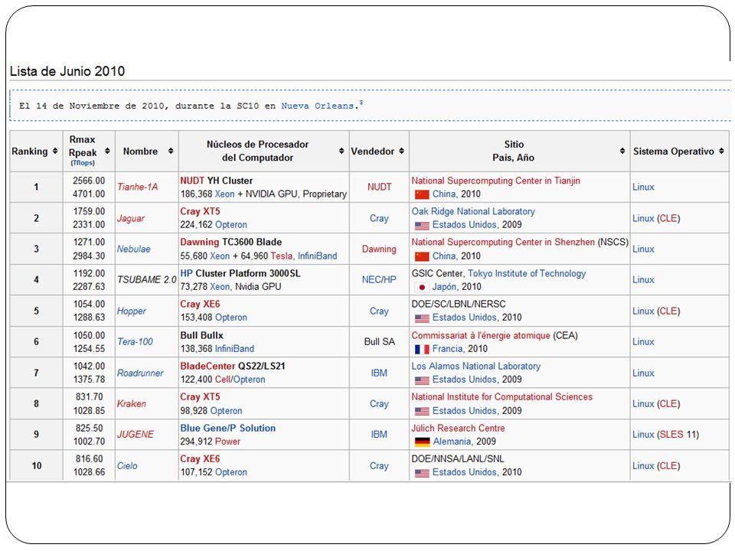735x551 pixels.
Task: Open Tokyo Institute of Technology link
Action: [x=527, y=274]
